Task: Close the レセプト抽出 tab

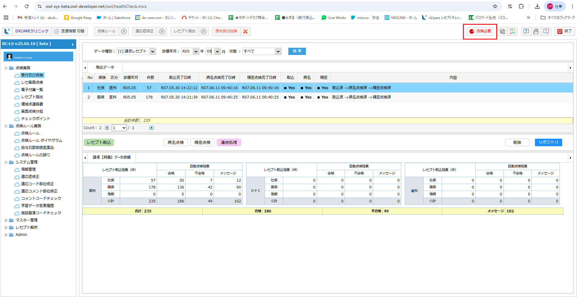Action: point(204,31)
